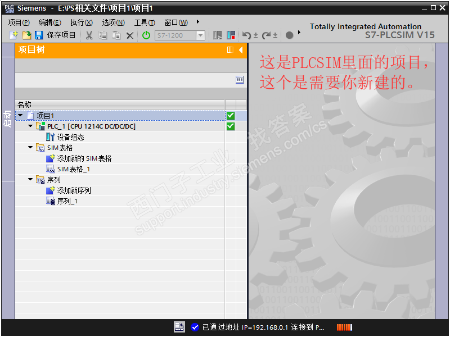Viewport: 450px width, 337px height.
Task: Select the 项目1 tree item
Action: point(46,116)
